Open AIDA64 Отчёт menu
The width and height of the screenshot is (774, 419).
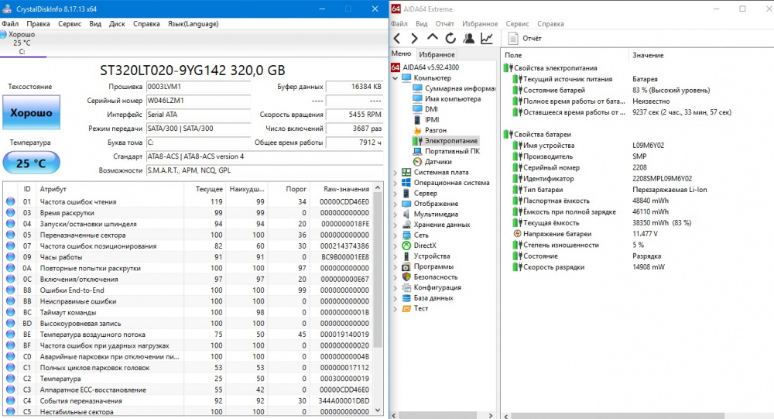(445, 24)
